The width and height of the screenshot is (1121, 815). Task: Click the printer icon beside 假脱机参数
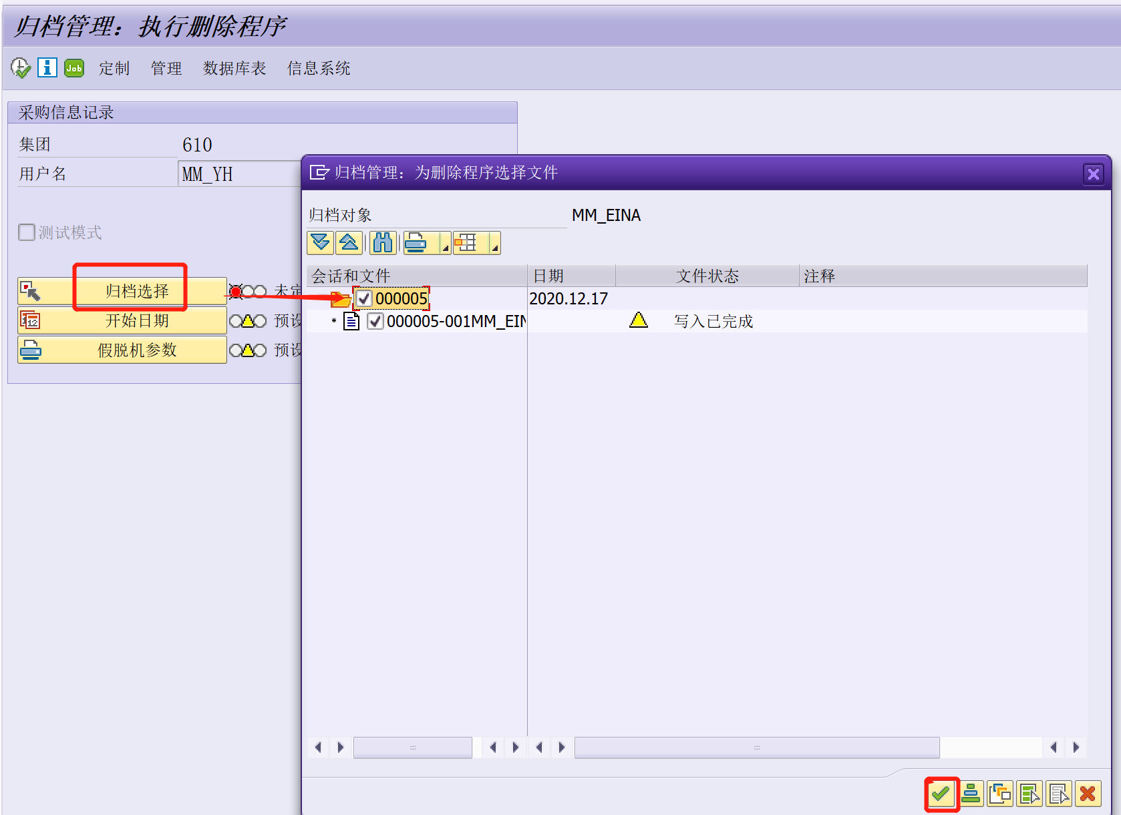30,350
